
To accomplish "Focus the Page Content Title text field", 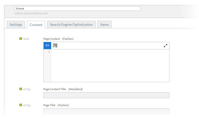I will click(x=106, y=95).
